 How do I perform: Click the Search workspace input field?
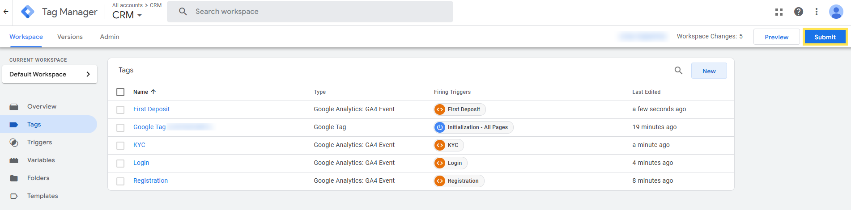pyautogui.click(x=313, y=12)
